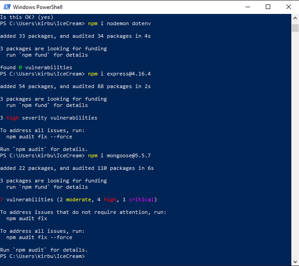Click the PowerShell icon in the title bar
The height and width of the screenshot is (266, 299).
click(7, 7)
